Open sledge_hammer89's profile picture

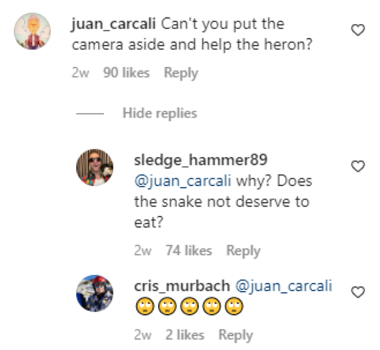tap(94, 167)
